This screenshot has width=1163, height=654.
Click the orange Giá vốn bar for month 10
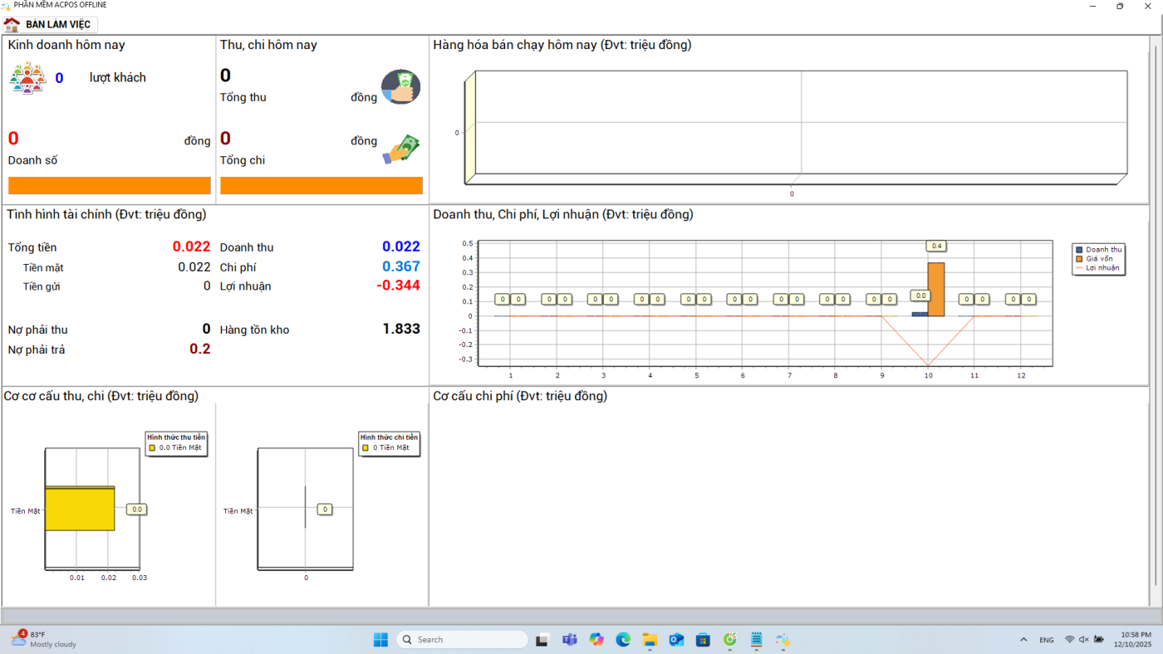point(936,289)
